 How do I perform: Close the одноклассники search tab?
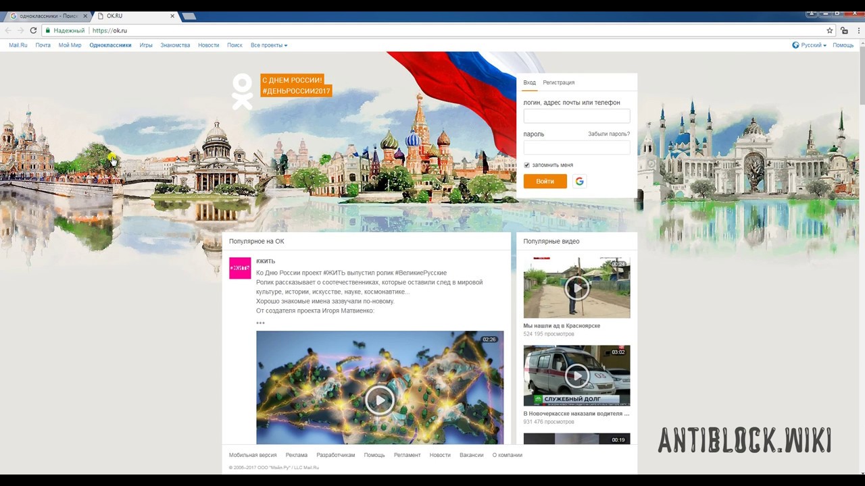tap(85, 16)
